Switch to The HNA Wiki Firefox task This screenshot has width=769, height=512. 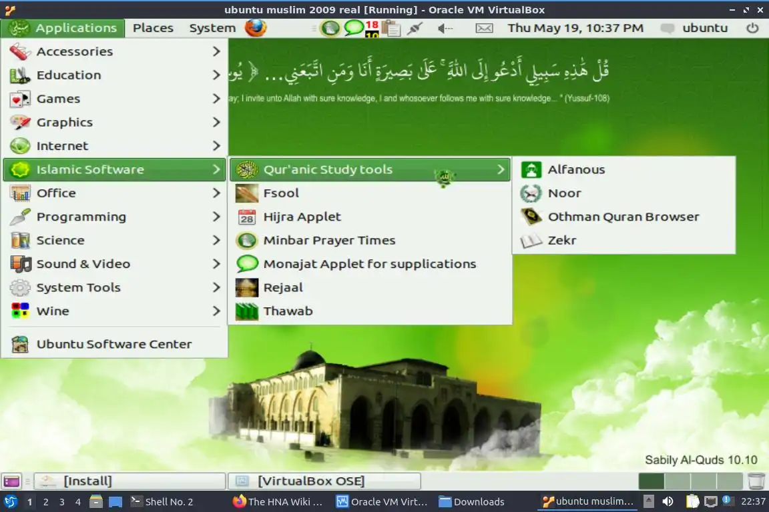point(278,502)
